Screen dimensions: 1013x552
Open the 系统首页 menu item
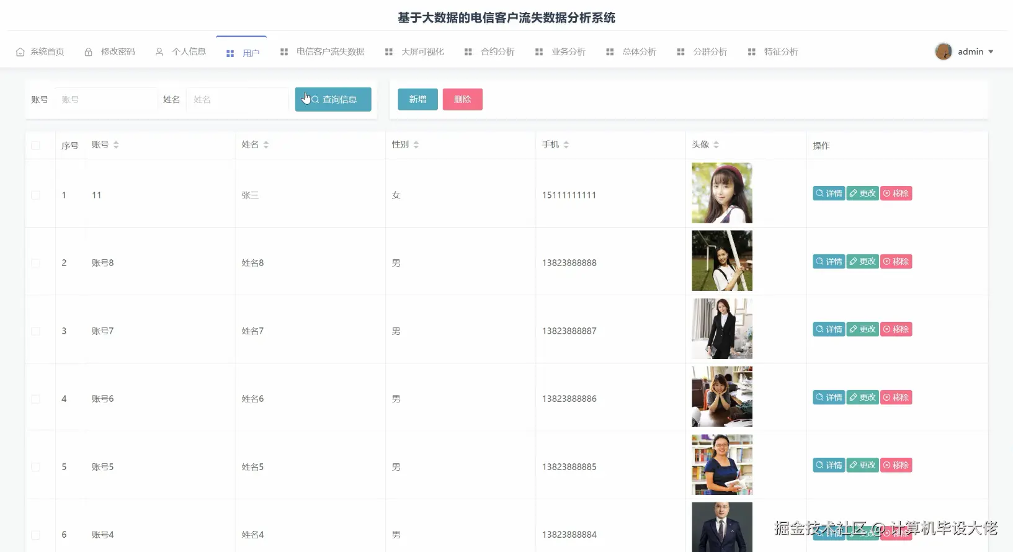[40, 52]
